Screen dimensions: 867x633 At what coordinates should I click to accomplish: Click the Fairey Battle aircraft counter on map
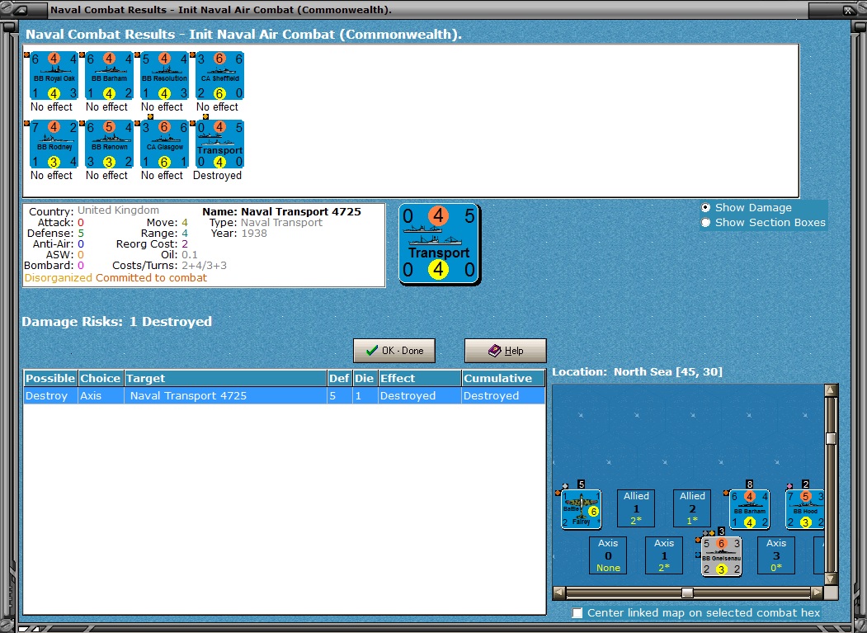(x=581, y=509)
